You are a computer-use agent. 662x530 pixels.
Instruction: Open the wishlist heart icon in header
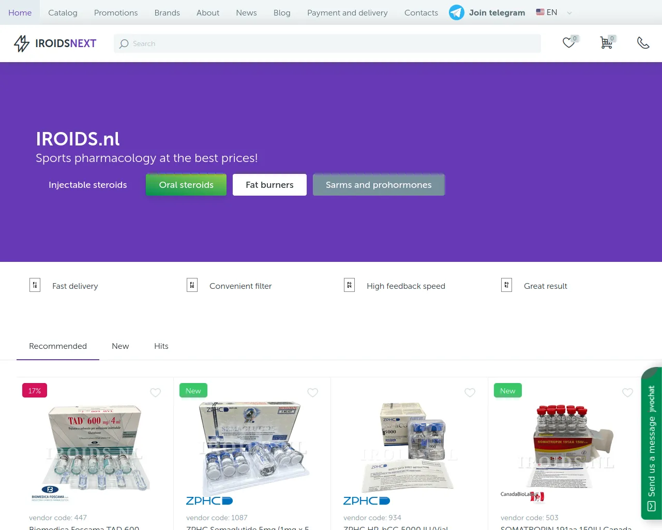pyautogui.click(x=569, y=43)
